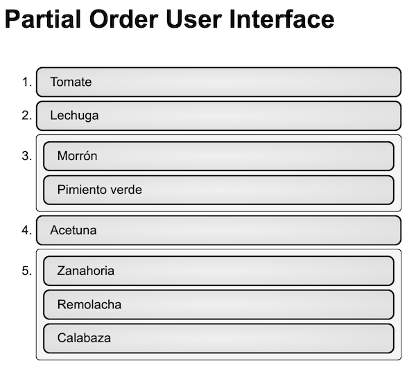Screen dimensions: 416x372
Task: Click the Pimiento verde item
Action: click(x=218, y=190)
